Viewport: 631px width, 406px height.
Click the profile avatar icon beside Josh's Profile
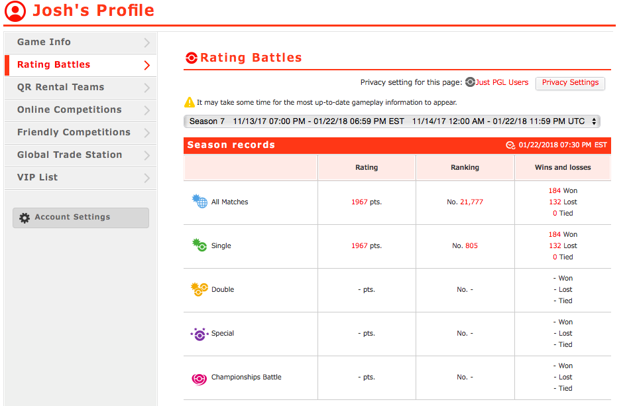[x=15, y=11]
